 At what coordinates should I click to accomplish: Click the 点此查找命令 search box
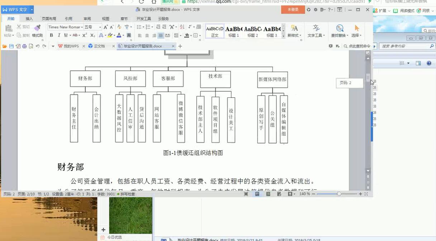pyautogui.click(x=357, y=46)
